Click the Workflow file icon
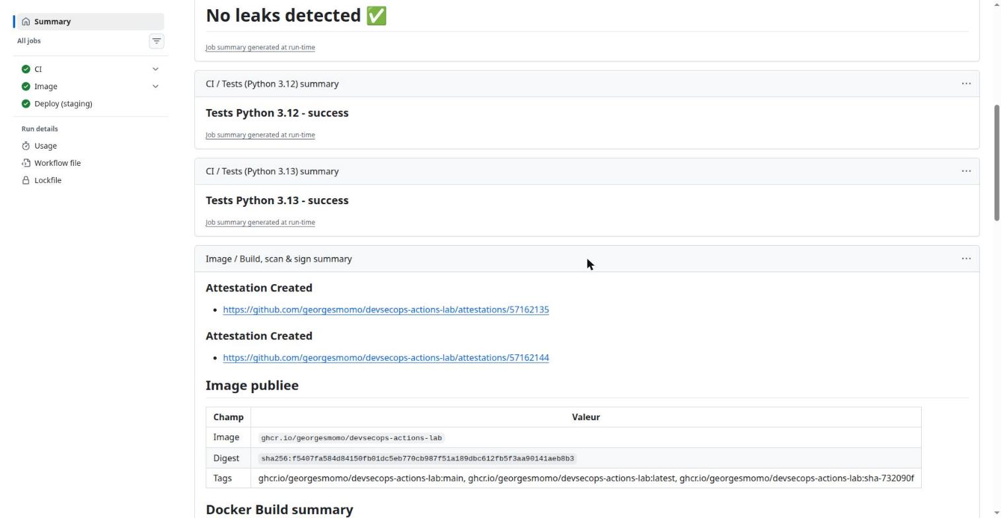 click(x=26, y=163)
